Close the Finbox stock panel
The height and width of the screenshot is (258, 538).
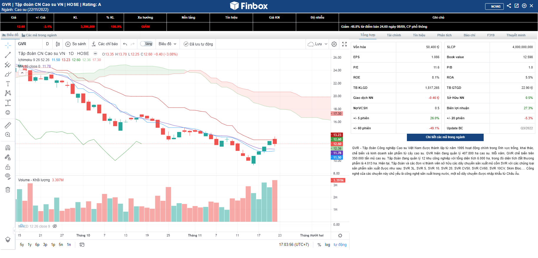pos(532,6)
